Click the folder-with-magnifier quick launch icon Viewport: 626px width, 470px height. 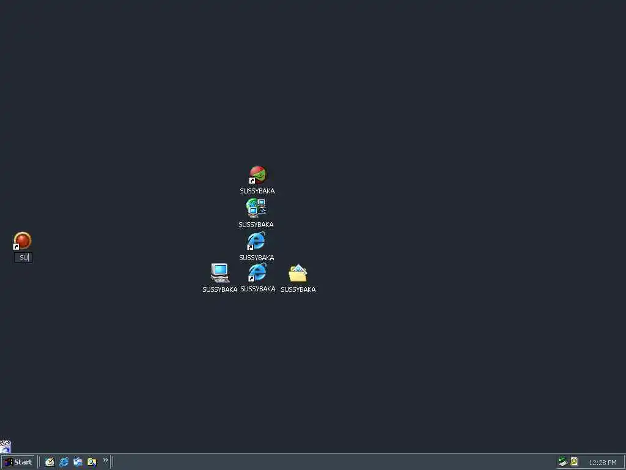click(92, 462)
